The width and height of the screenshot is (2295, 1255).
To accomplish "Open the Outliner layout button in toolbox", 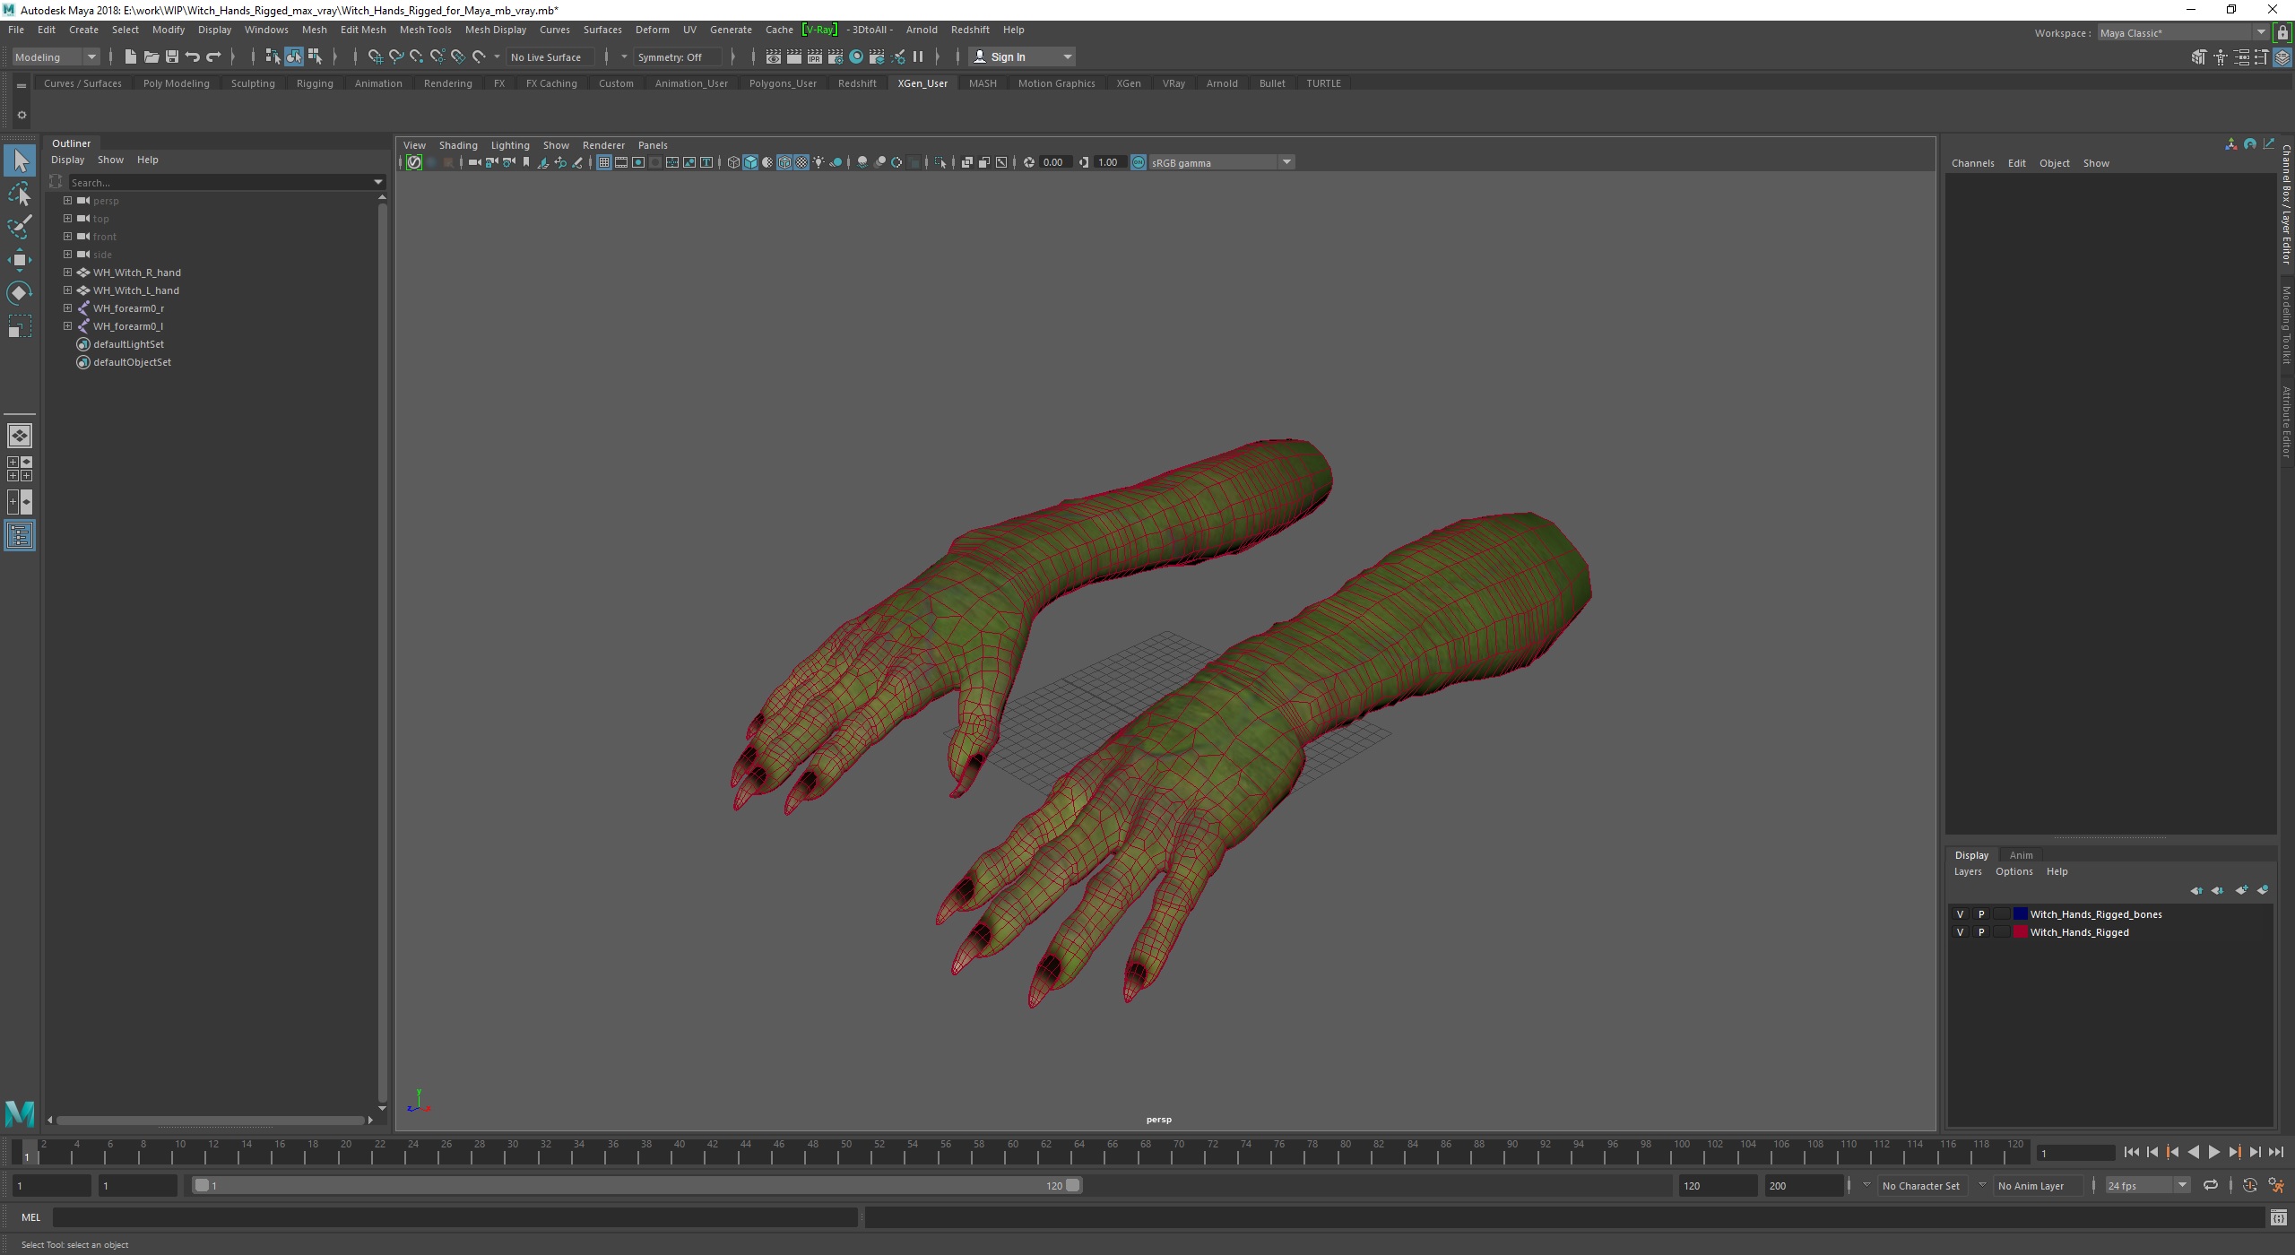I will coord(20,536).
